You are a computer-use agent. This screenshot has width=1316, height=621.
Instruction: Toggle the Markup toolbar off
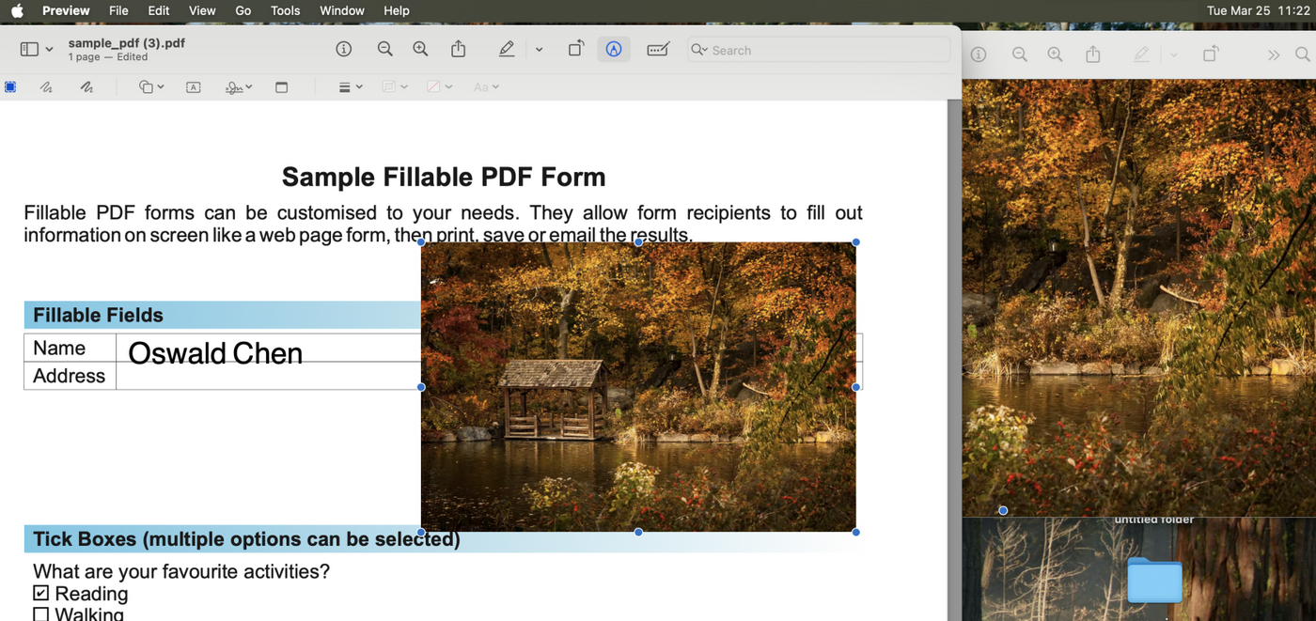pos(613,49)
